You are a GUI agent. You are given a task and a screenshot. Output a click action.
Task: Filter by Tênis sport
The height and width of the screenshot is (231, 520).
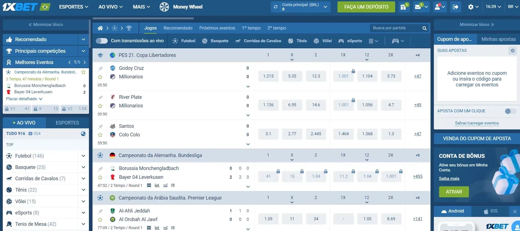(x=297, y=41)
